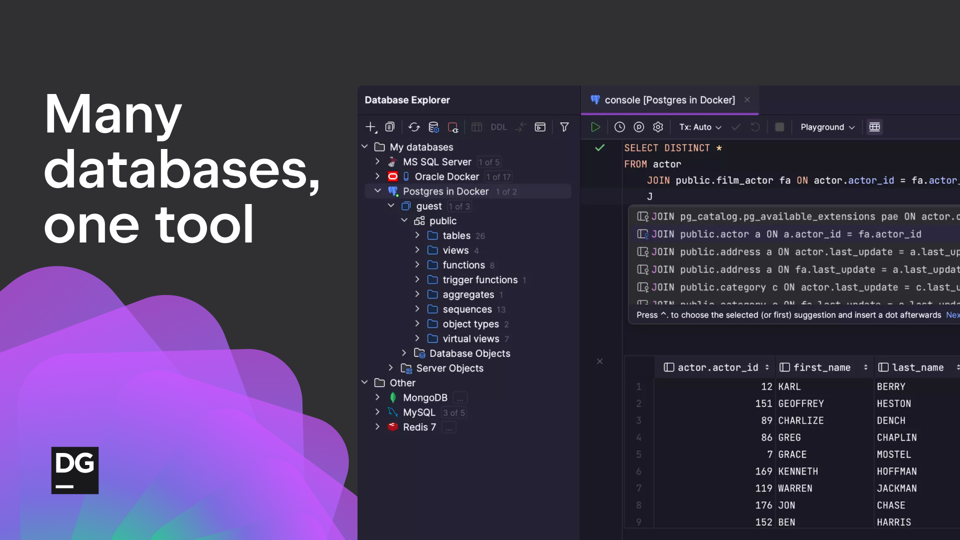This screenshot has width=960, height=540.
Task: Open query history clock icon
Action: pyautogui.click(x=619, y=127)
